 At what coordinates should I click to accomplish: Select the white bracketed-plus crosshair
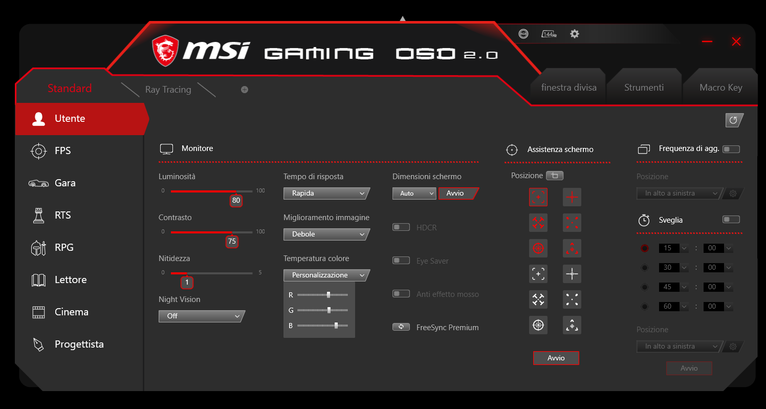[538, 274]
